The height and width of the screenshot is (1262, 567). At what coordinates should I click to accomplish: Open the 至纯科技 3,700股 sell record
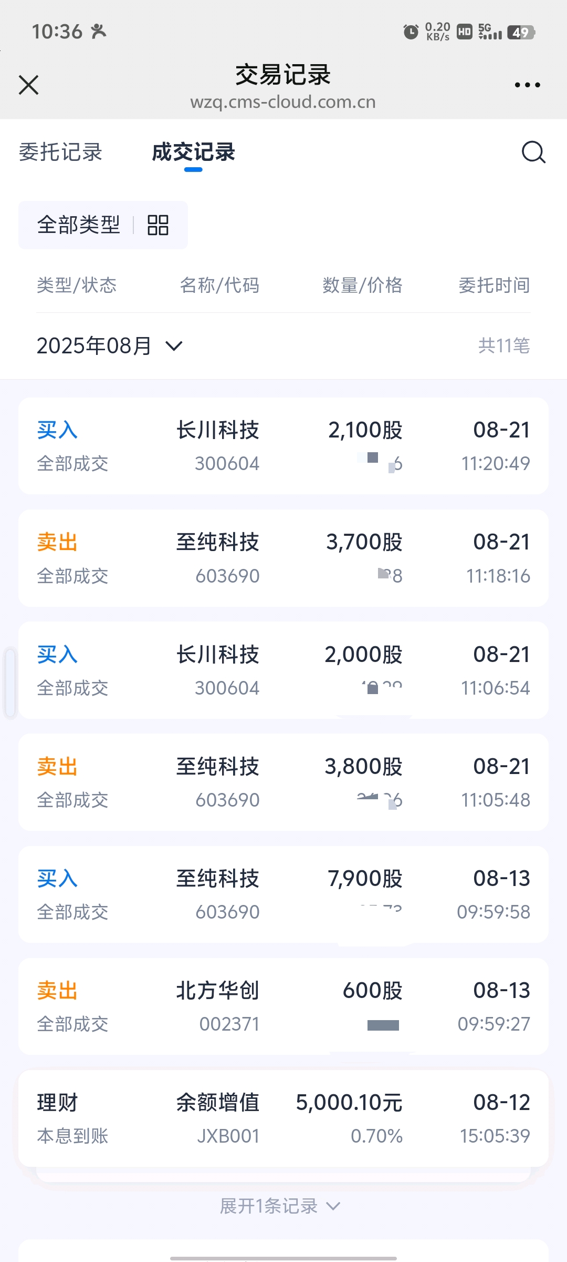tap(283, 558)
